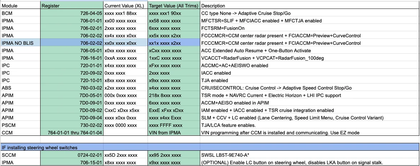Image resolution: width=420 pixels, height=166 pixels.
Task: Select target value ExxE xFxx xDxx
Action: [174, 111]
